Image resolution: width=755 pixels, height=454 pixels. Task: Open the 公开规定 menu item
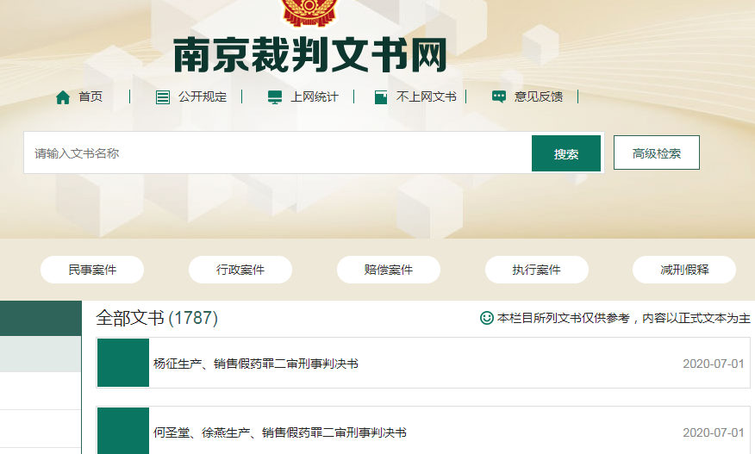click(203, 96)
